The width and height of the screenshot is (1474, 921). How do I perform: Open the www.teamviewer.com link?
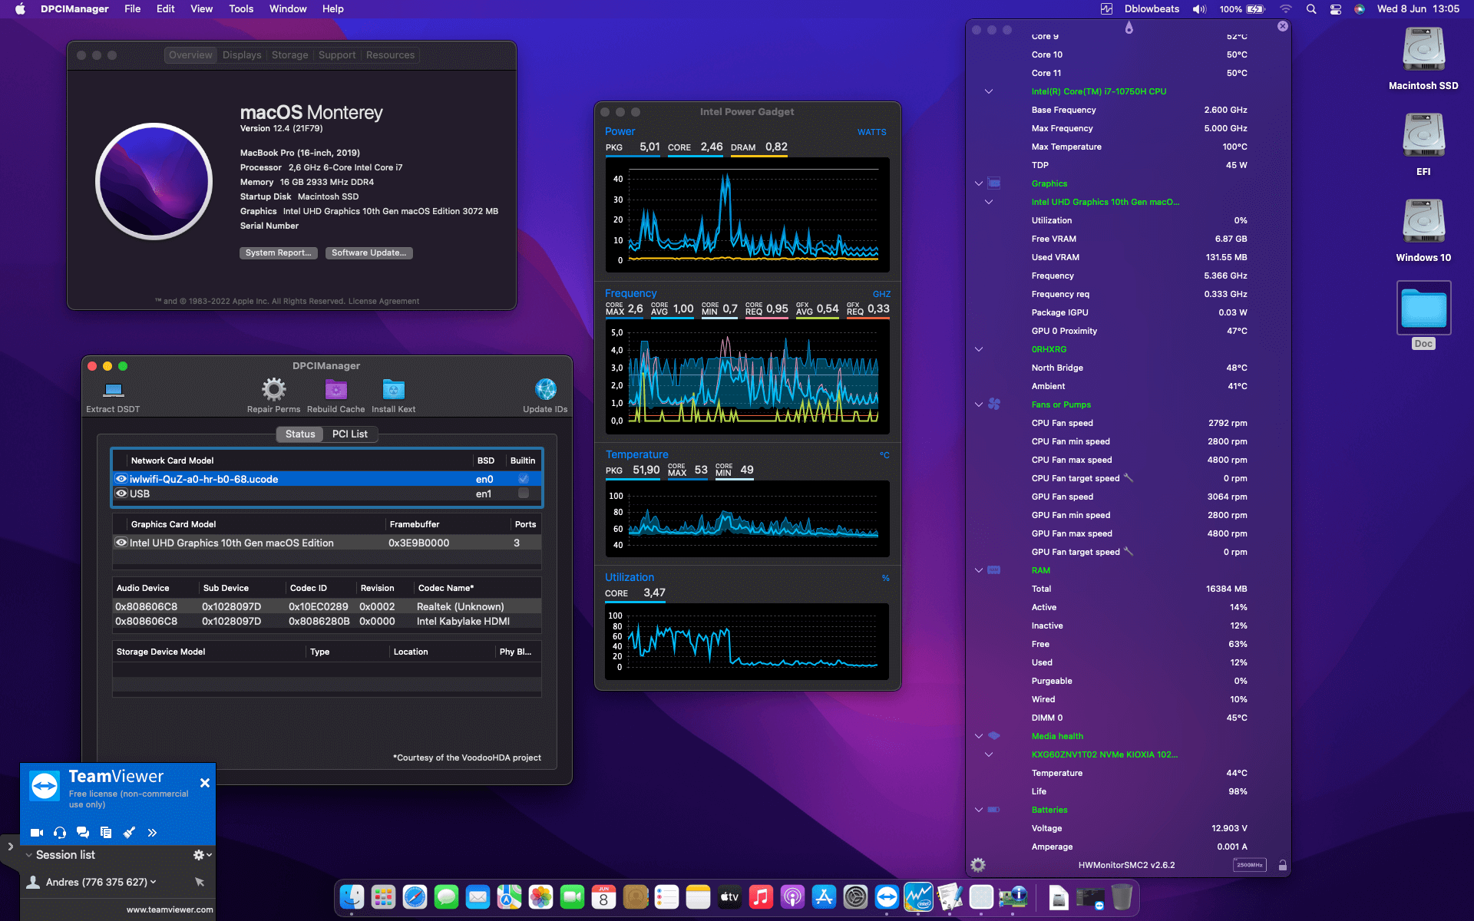pos(170,909)
